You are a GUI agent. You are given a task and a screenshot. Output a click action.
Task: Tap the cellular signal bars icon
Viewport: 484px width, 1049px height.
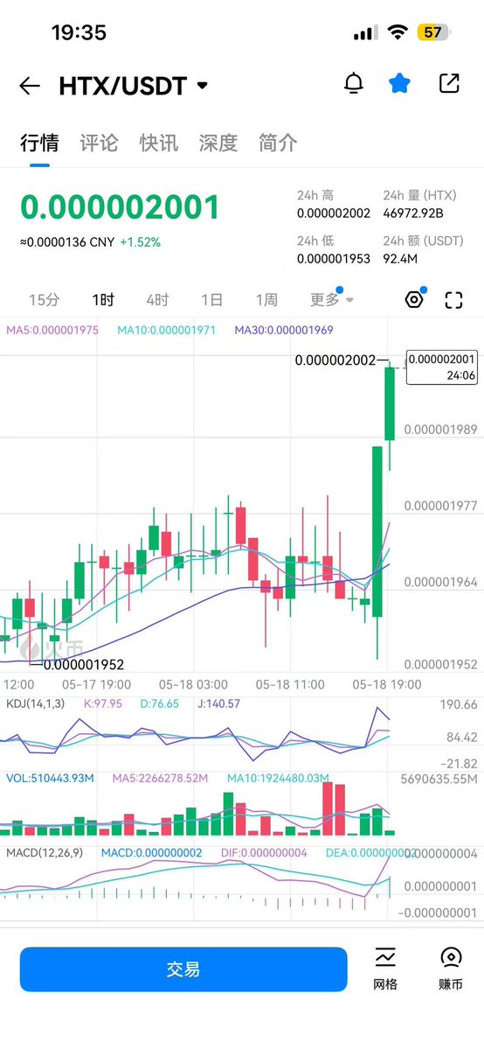click(x=364, y=32)
